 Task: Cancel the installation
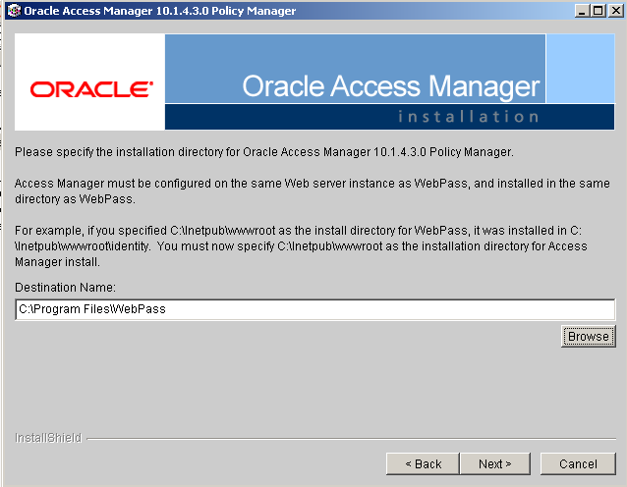click(x=578, y=463)
